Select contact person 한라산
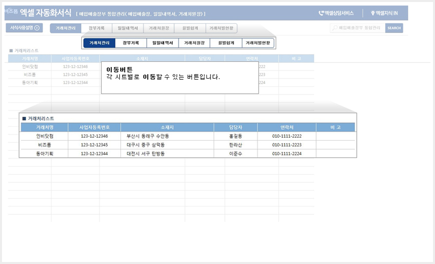The width and height of the screenshot is (435, 264). coord(236,145)
